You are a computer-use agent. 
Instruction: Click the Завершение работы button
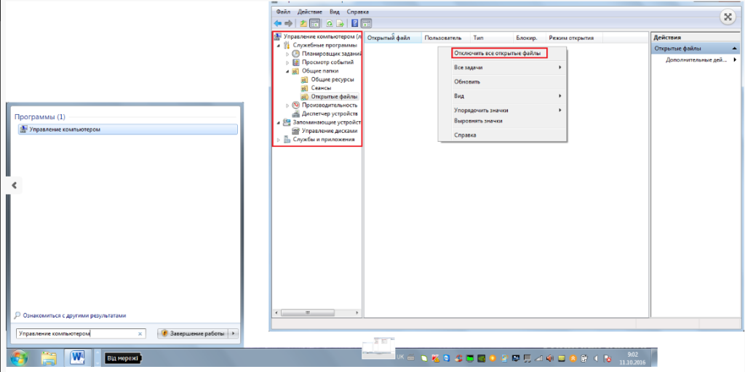(x=193, y=333)
